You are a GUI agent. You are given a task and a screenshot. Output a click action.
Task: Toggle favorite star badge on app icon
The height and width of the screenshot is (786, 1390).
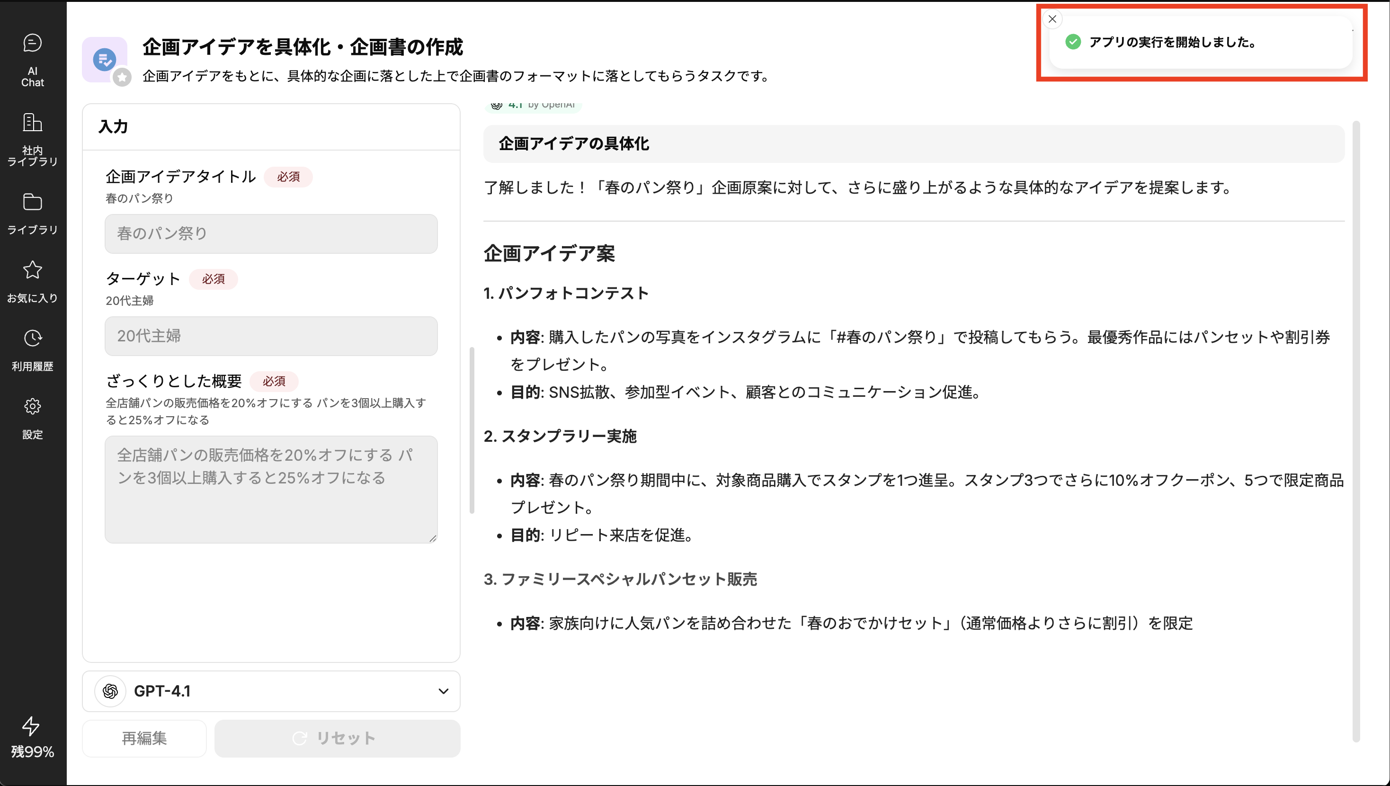(x=123, y=78)
